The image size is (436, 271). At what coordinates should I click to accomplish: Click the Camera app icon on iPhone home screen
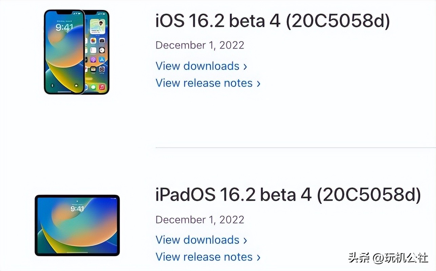[x=102, y=41]
